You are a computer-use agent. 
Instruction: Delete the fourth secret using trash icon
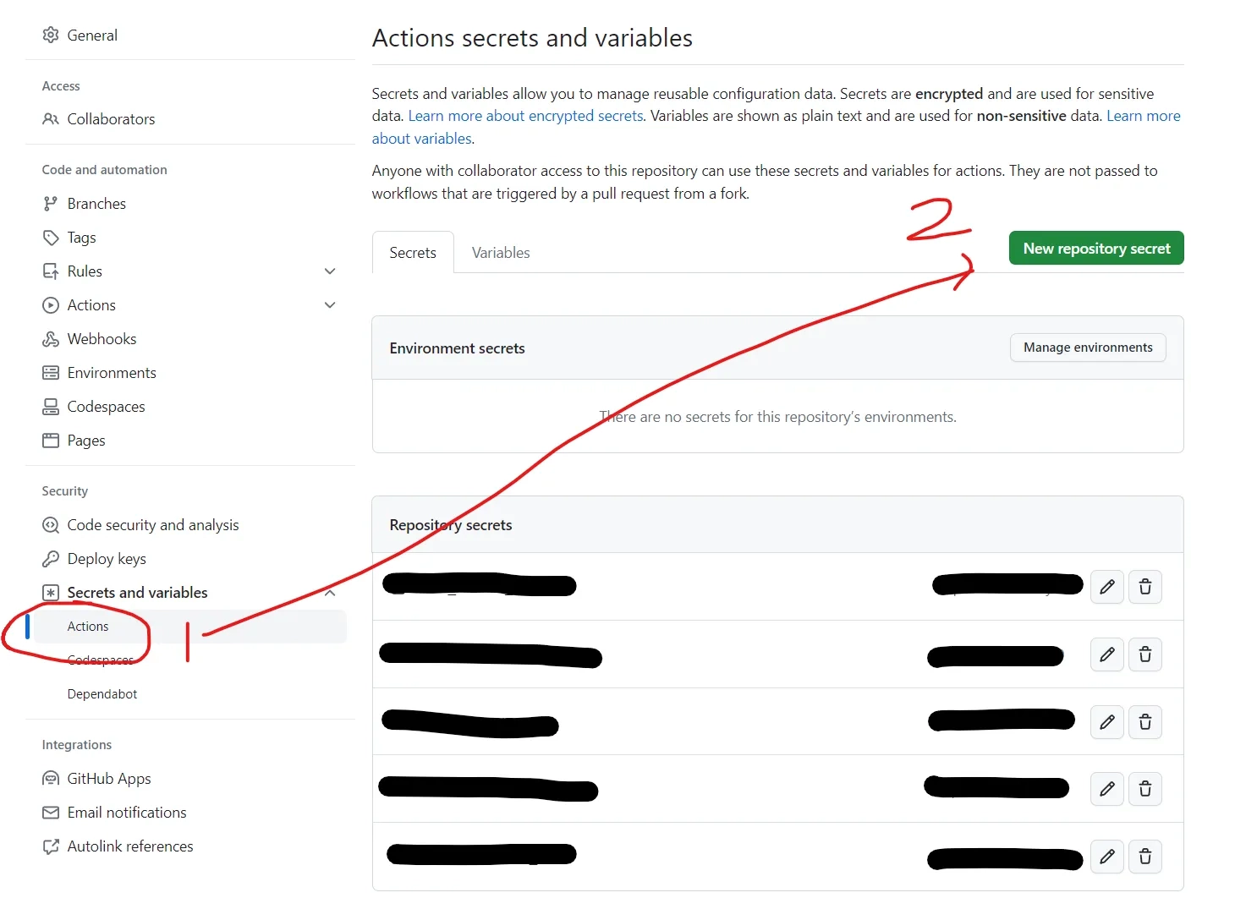pyautogui.click(x=1145, y=789)
